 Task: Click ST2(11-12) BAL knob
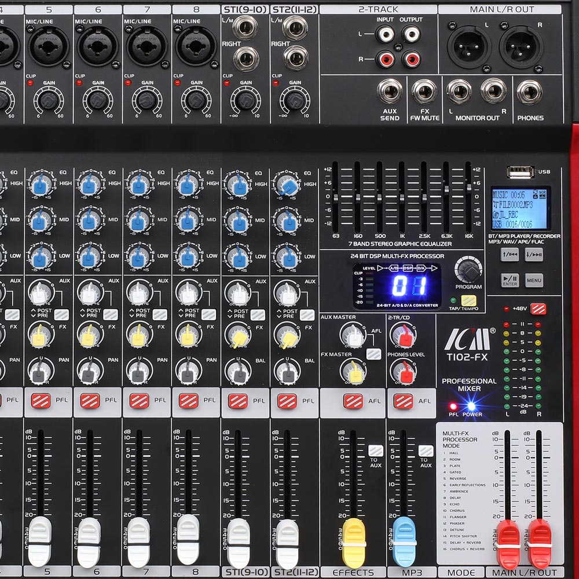tap(287, 372)
